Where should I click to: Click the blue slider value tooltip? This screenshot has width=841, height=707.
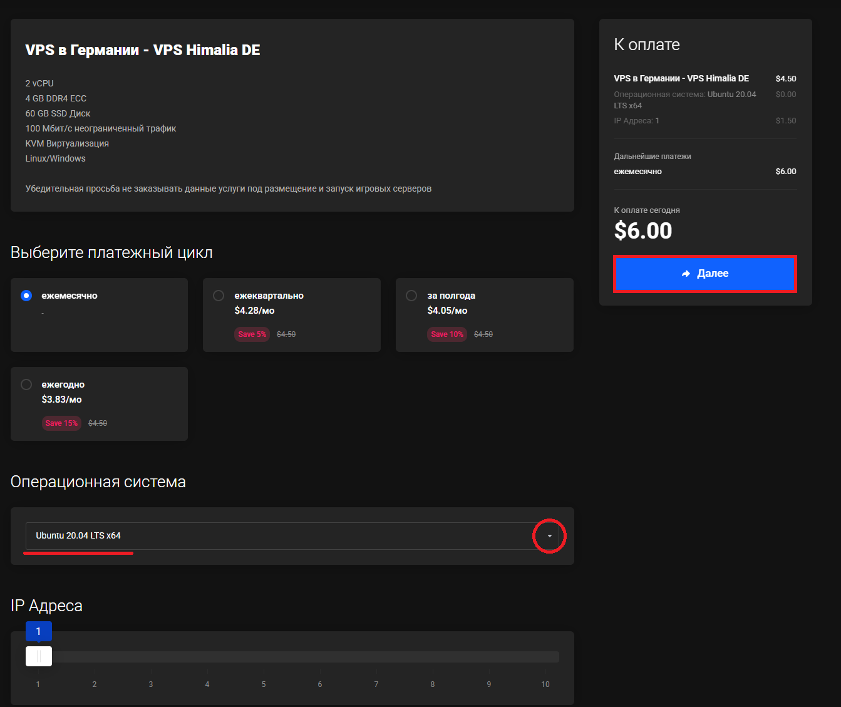pos(39,631)
